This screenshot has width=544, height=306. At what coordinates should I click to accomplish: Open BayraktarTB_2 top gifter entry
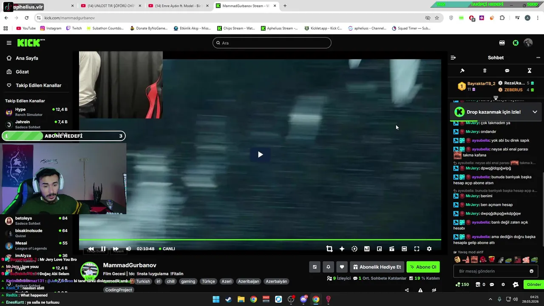(x=477, y=86)
